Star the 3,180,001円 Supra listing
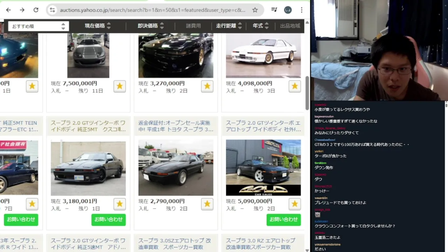This screenshot has width=448, height=252. (120, 204)
